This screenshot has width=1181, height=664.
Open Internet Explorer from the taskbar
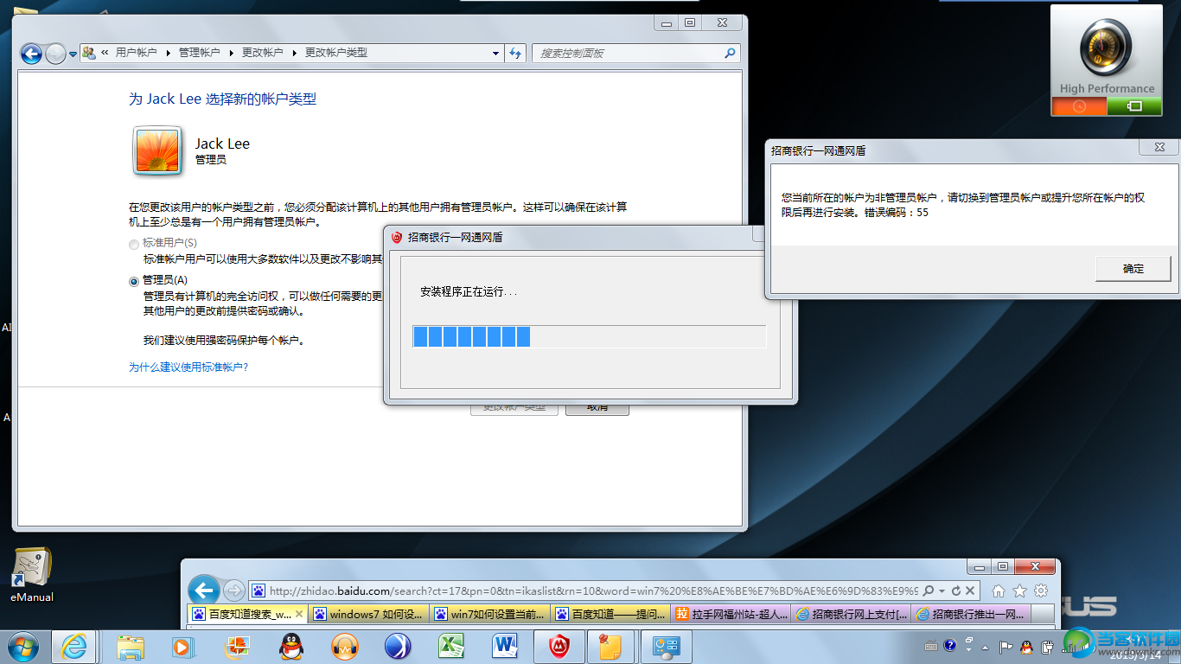pyautogui.click(x=73, y=647)
